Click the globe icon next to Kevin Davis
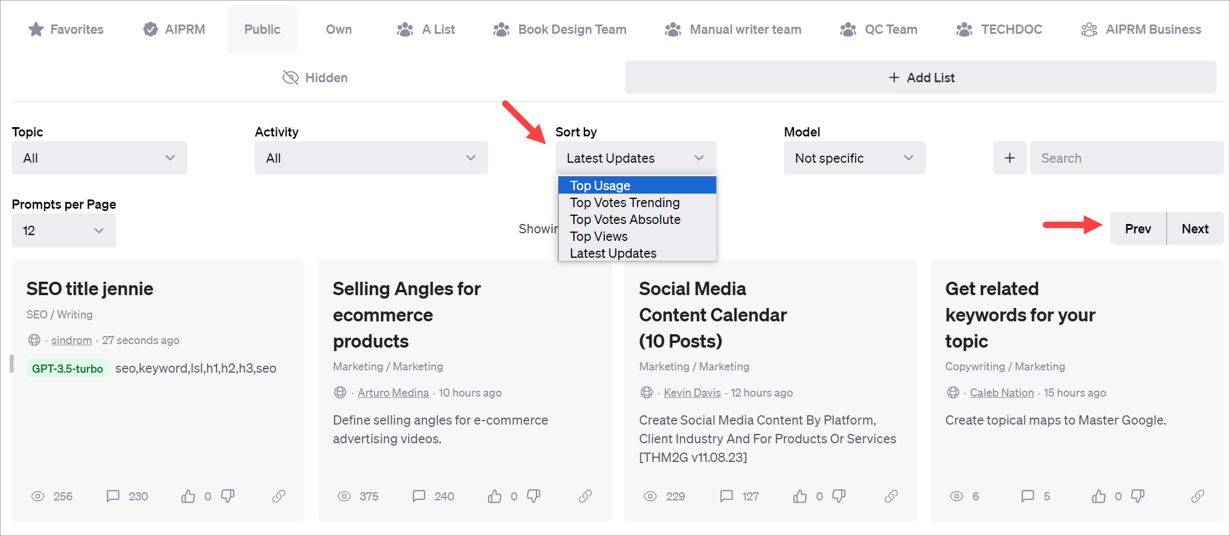The height and width of the screenshot is (536, 1230). [x=646, y=393]
